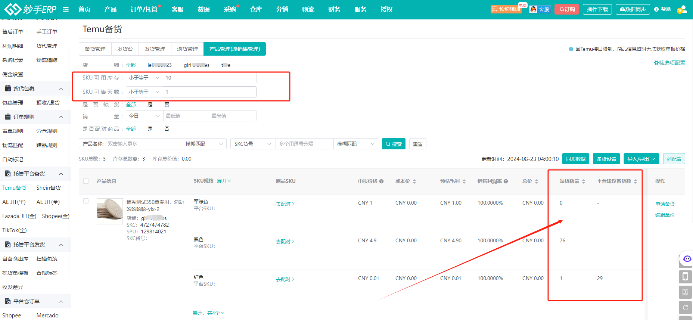Open the 销量 今日 period dropdown
693x320 pixels.
[144, 116]
